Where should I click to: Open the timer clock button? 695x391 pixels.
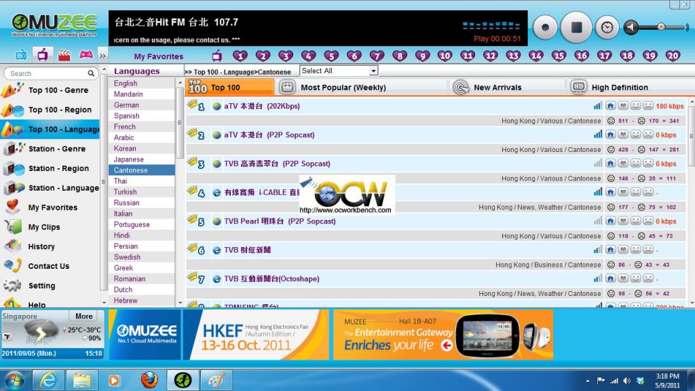pos(607,27)
